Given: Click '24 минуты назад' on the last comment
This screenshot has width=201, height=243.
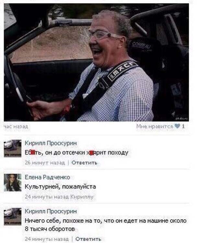Looking at the screenshot, I should tap(47, 239).
